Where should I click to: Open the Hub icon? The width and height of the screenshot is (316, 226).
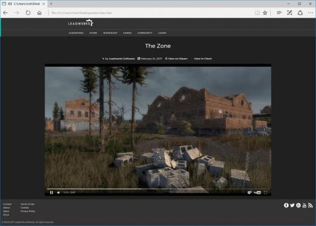[x=279, y=12]
